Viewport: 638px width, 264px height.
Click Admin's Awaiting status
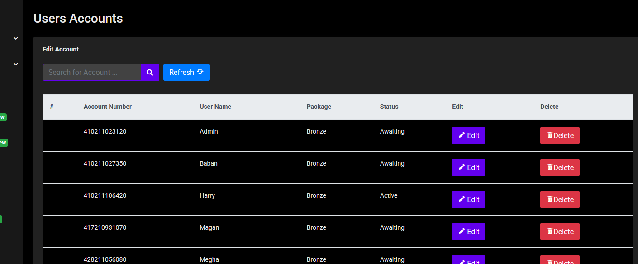tap(392, 131)
